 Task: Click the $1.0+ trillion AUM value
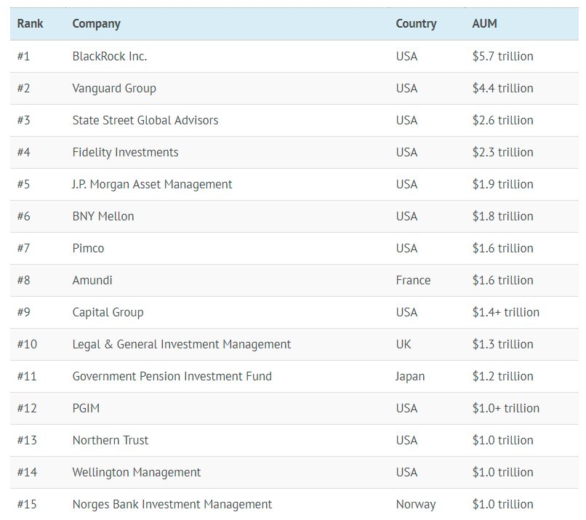505,408
